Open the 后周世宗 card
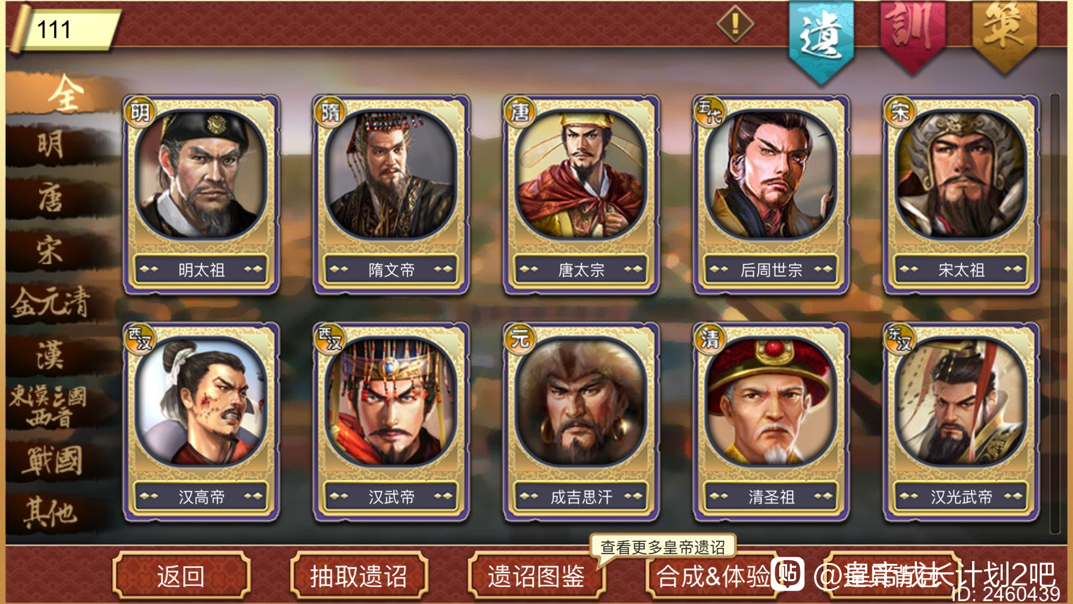1073x604 pixels. point(771,194)
